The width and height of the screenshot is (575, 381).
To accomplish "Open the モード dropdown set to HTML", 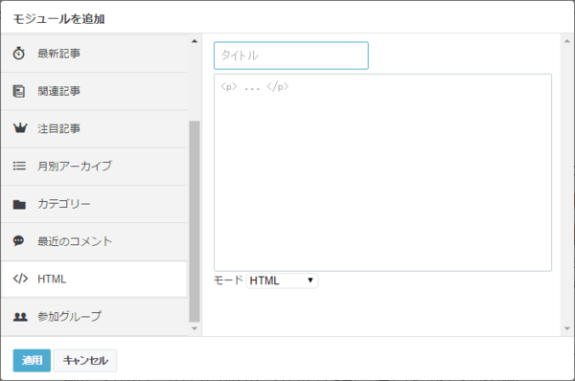I will pos(282,280).
